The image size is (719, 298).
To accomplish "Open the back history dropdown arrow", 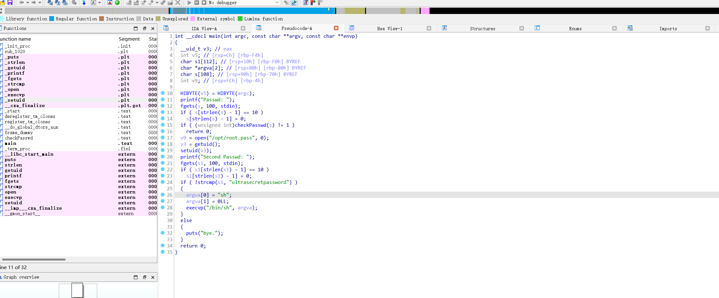I will [x=28, y=3].
